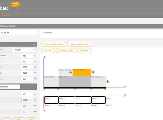
Task: Select the Cube 2 1_2 block
Action: coord(75,82)
